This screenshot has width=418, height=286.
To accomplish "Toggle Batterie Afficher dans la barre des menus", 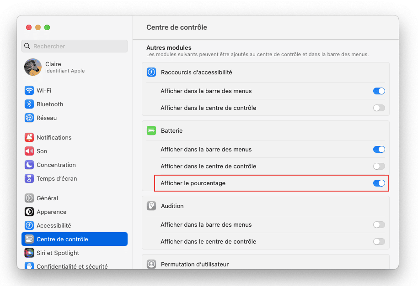I will [x=379, y=149].
